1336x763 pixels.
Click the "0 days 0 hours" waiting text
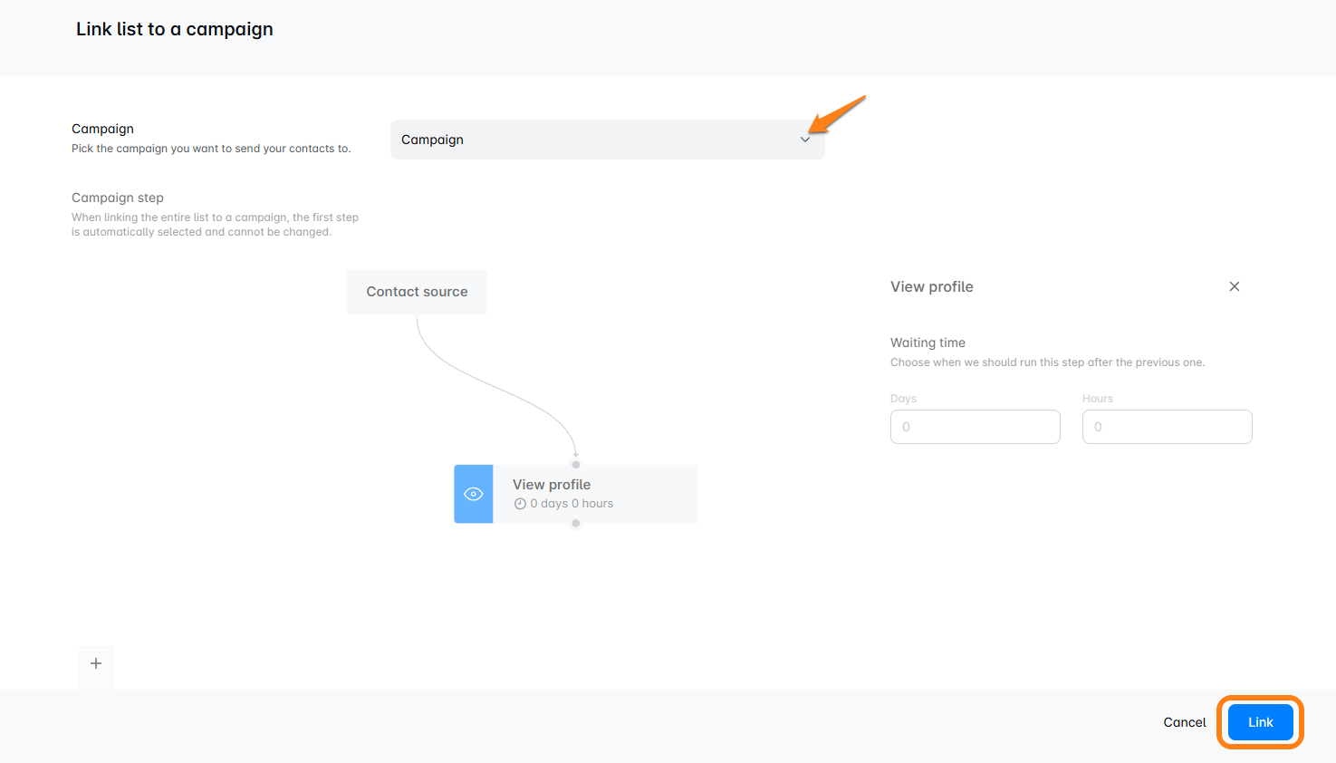click(572, 504)
